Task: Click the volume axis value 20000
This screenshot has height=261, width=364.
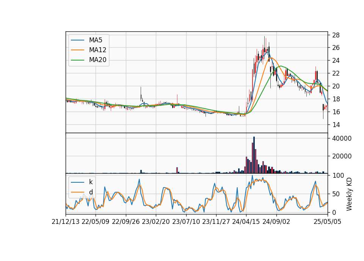Action: coord(342,156)
